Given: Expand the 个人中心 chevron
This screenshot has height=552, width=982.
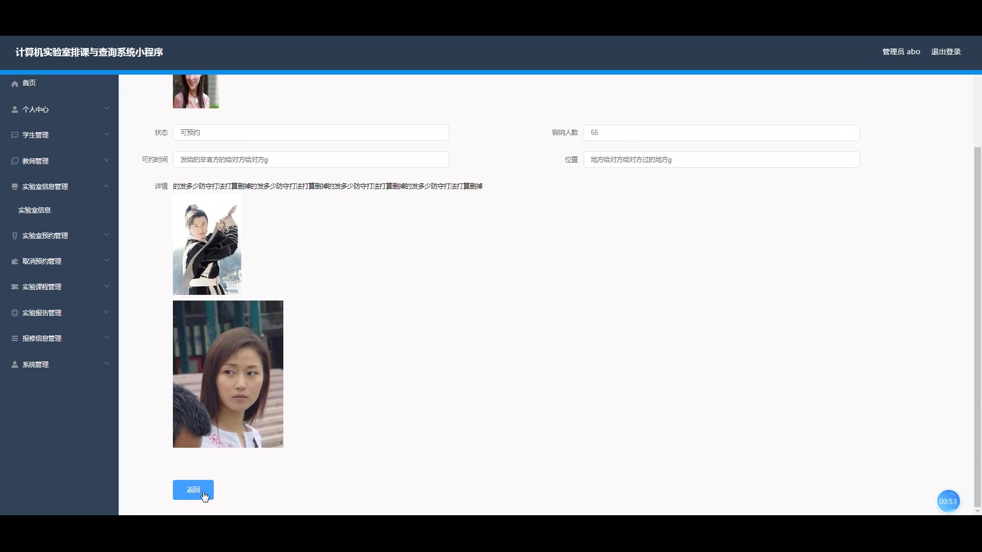Looking at the screenshot, I should tap(106, 108).
